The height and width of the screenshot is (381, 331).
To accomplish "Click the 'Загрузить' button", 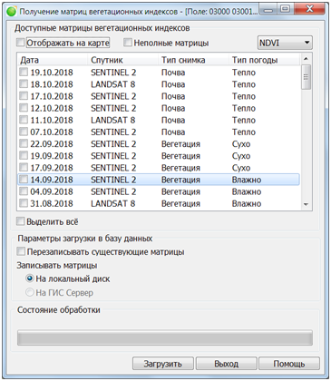I will (163, 364).
